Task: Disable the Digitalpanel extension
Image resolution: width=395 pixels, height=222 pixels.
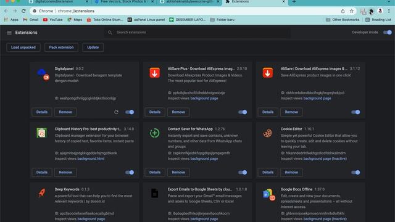Action: [130, 112]
